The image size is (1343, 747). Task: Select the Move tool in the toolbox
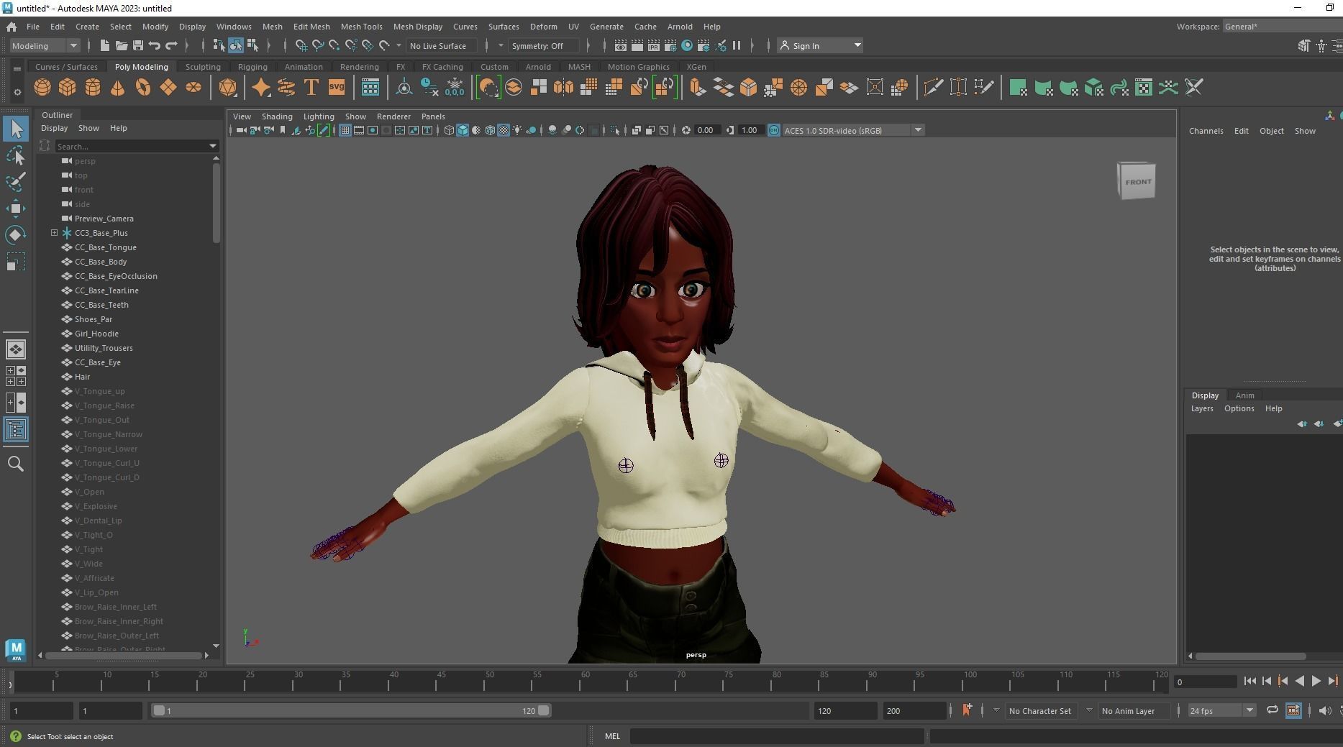click(x=16, y=208)
